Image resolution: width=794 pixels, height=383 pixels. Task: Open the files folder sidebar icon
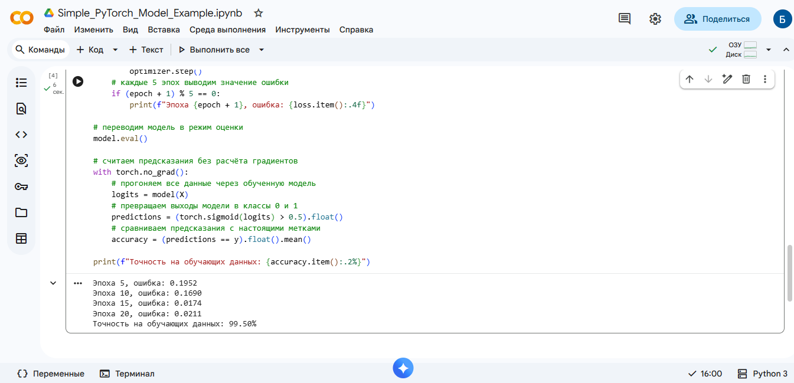21,212
